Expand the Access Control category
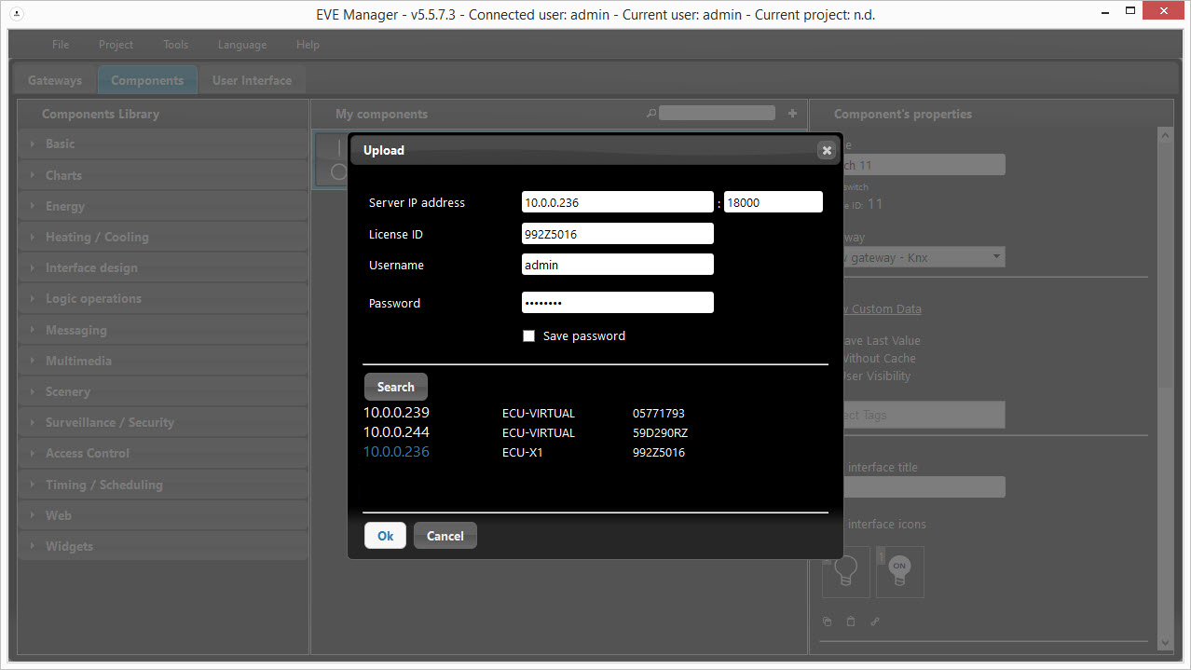Image resolution: width=1191 pixels, height=670 pixels. [x=162, y=453]
